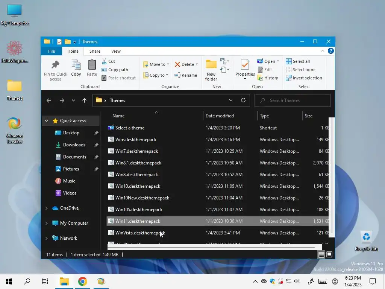This screenshot has height=289, width=385.
Task: Expand the My Computer tree node
Action: [46, 223]
